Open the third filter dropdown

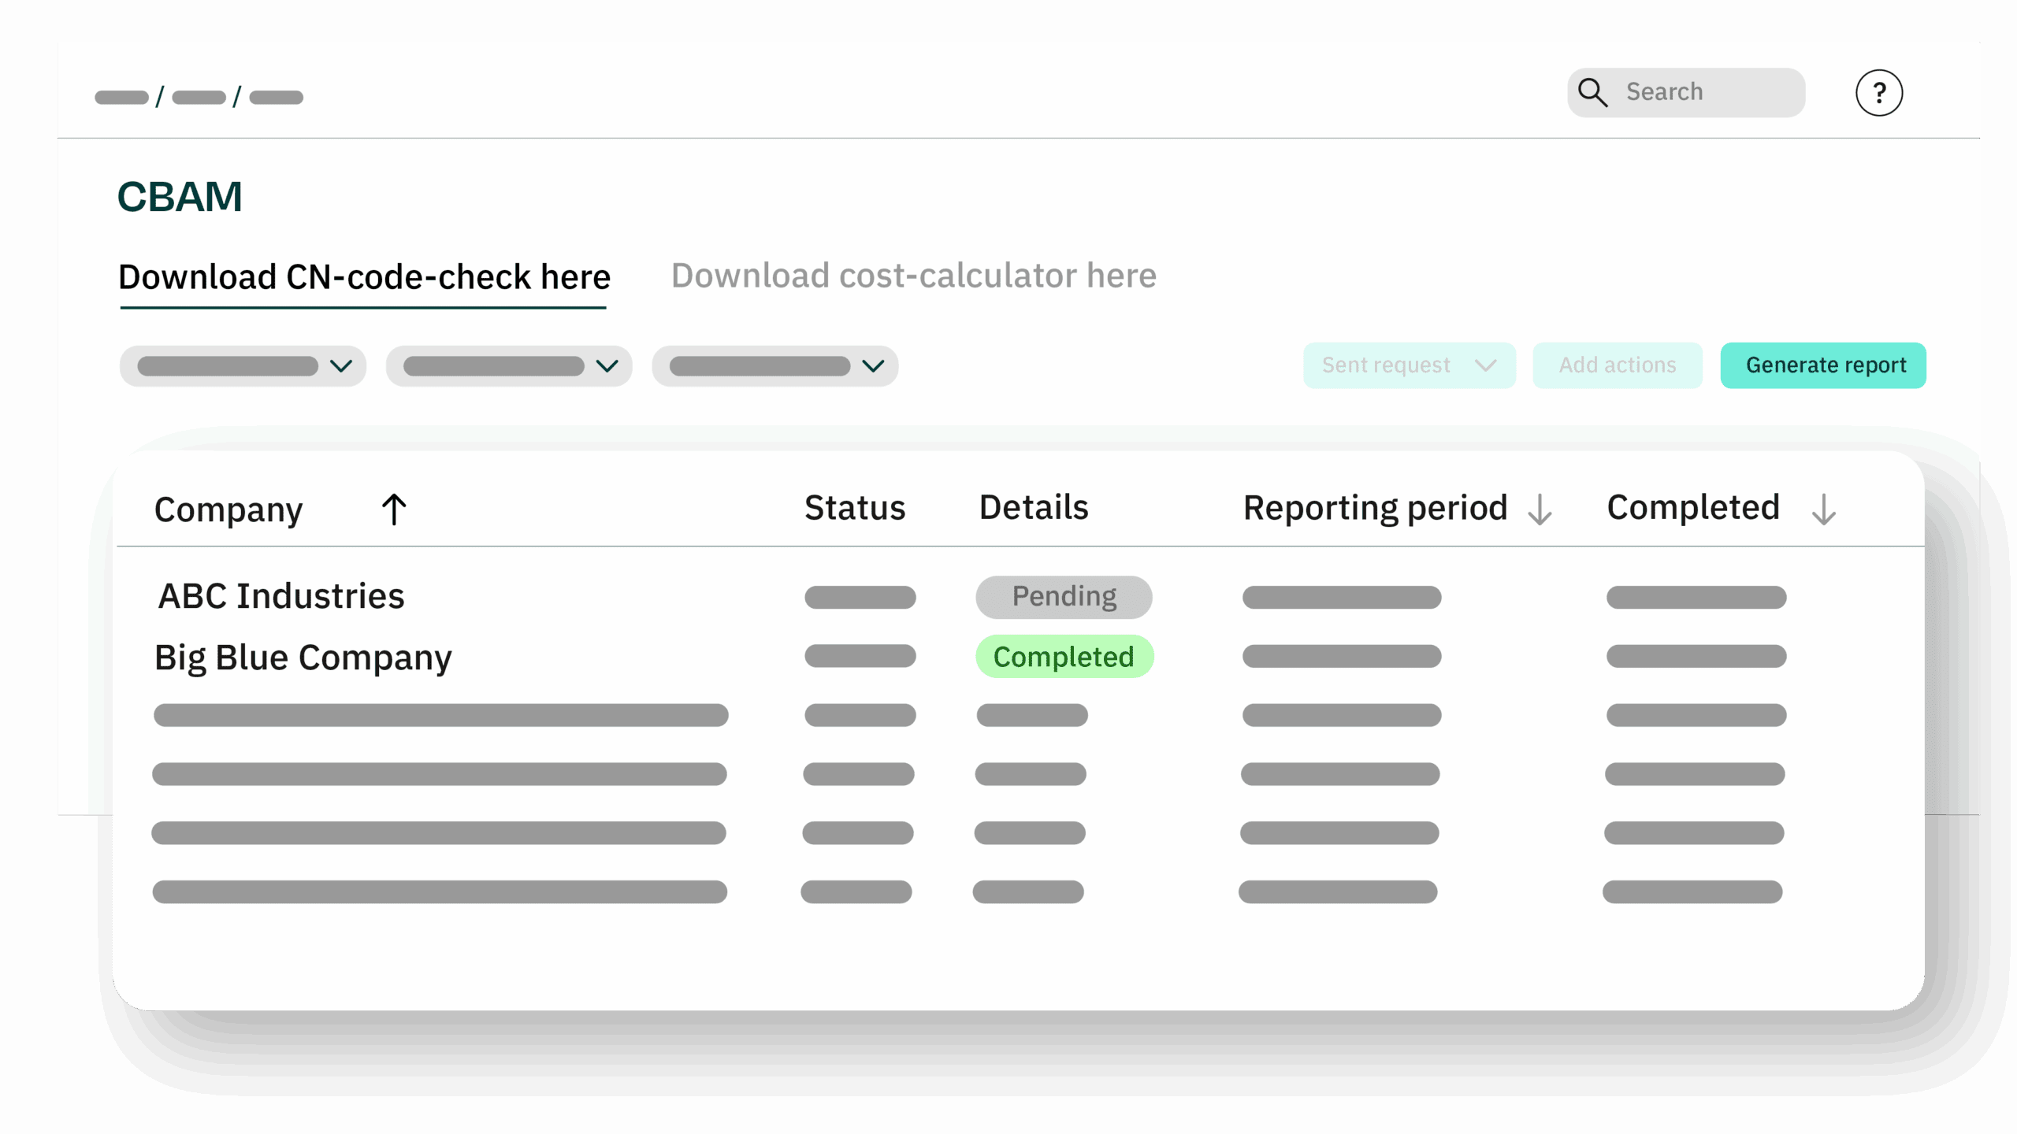[775, 366]
